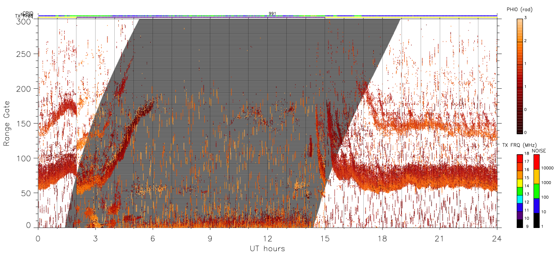Viewport: 559px width, 258px height.
Task: Click the black 9–10 MHz TX FRQ swatch
Action: tap(519, 223)
